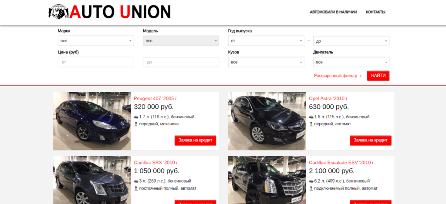Image resolution: width=446 pixels, height=204 pixels.
Task: Click the red НАЙТИ button
Action: click(x=378, y=76)
